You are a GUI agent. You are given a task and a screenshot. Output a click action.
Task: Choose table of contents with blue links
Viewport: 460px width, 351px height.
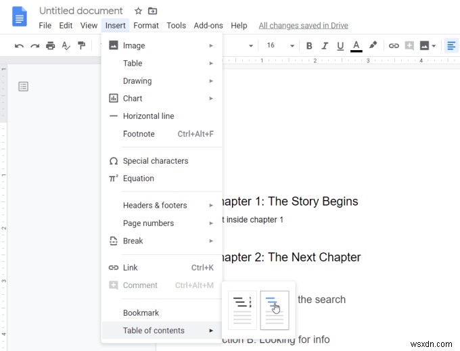point(275,310)
